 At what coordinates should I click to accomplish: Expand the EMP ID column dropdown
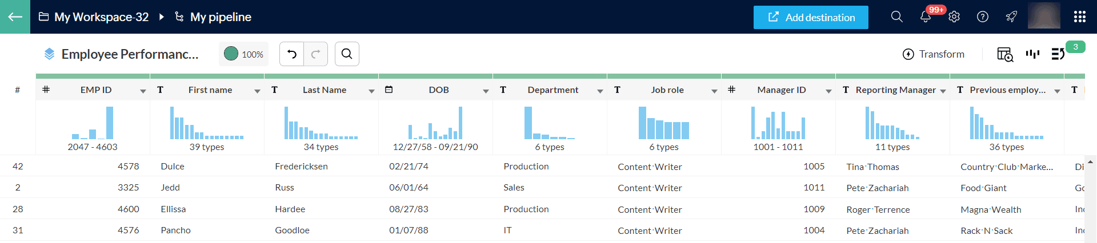click(143, 91)
